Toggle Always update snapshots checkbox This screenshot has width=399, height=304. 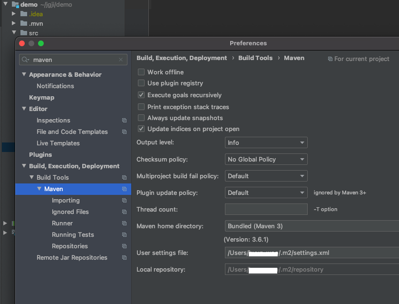[x=141, y=118]
